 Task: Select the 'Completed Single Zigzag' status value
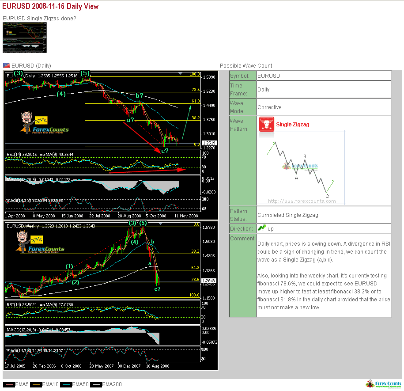pos(288,215)
